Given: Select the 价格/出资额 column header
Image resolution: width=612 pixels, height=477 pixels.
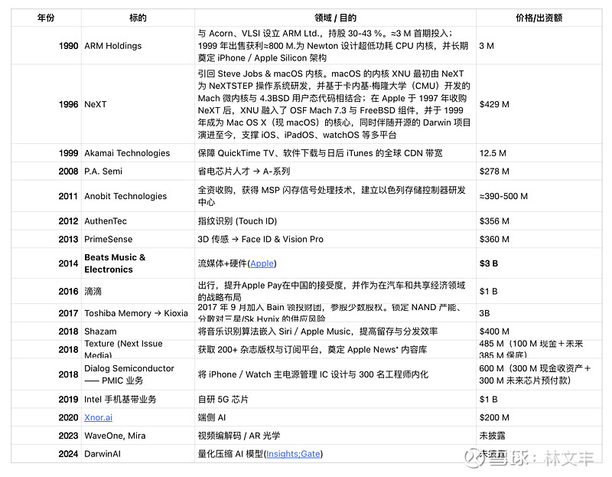Looking at the screenshot, I should click(x=539, y=18).
